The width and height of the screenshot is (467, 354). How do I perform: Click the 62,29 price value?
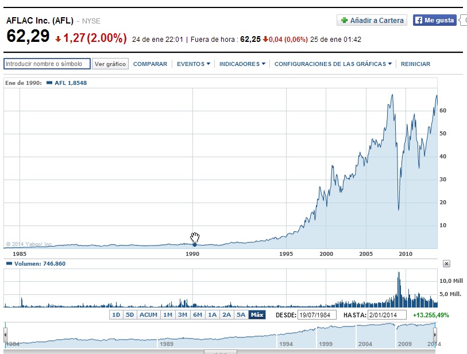point(28,36)
